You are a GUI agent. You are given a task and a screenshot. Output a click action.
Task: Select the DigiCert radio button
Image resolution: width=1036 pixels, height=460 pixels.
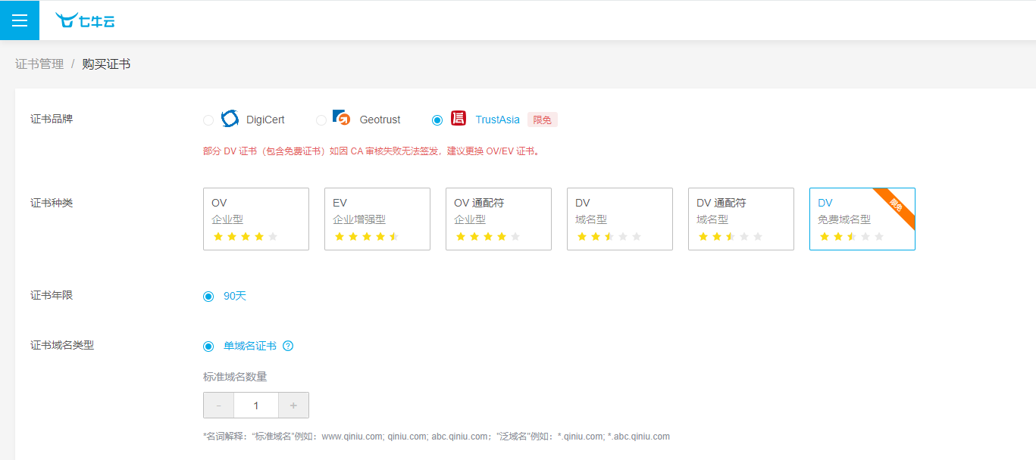208,120
